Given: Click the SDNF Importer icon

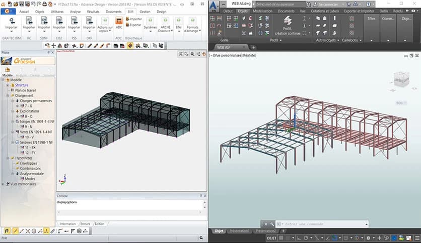Looking at the screenshot, I should coord(44,21).
